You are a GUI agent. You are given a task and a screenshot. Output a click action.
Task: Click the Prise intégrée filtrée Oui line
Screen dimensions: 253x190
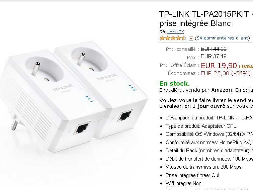pyautogui.click(x=192, y=175)
